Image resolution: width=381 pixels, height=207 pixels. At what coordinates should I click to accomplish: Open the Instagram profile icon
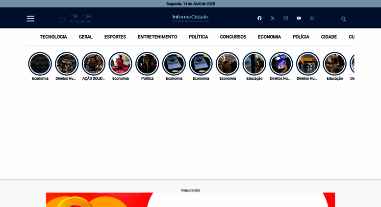[286, 18]
